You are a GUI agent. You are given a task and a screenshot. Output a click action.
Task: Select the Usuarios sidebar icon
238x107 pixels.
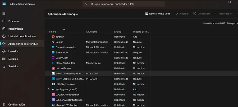(4, 51)
